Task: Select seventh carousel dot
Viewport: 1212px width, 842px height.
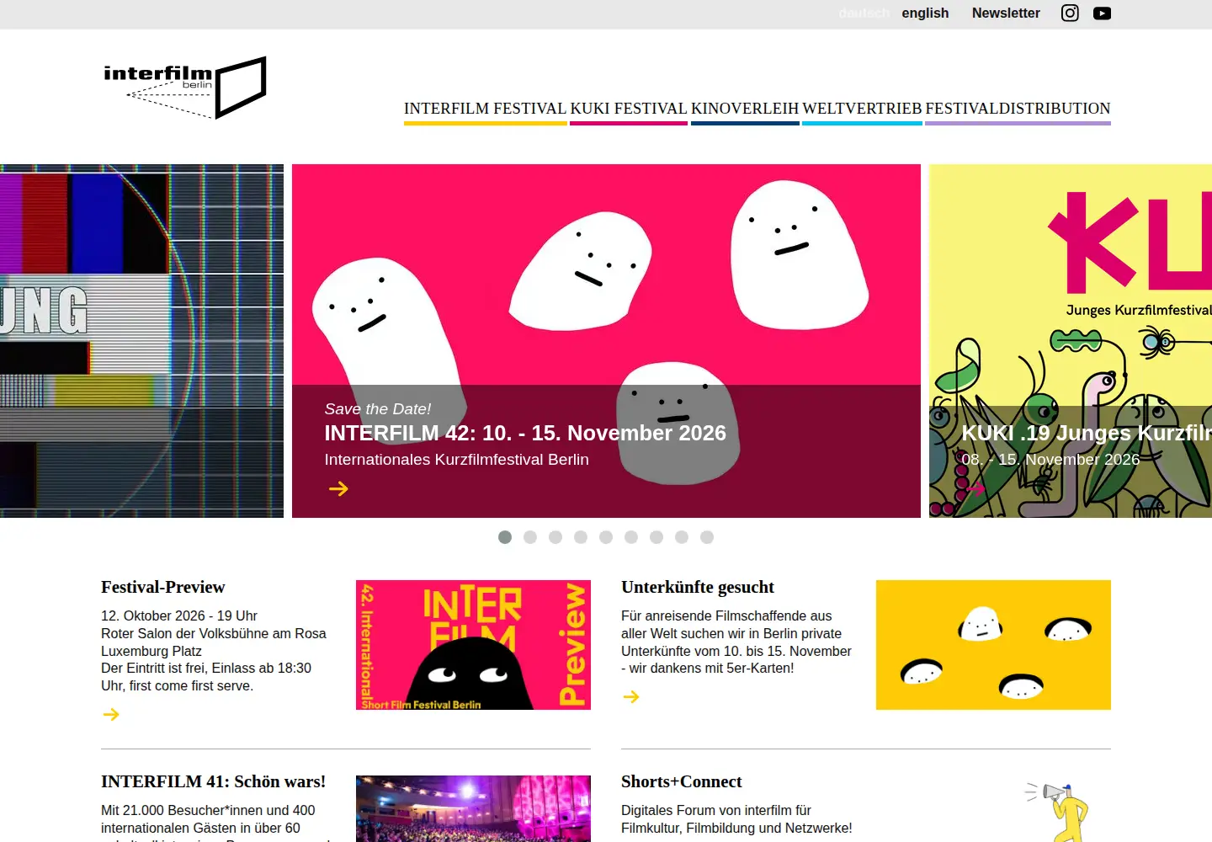Action: coord(656,537)
